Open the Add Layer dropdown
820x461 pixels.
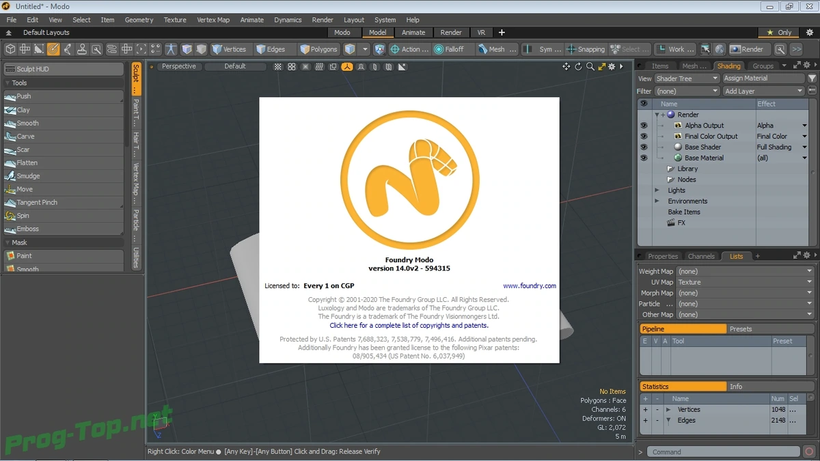click(764, 91)
